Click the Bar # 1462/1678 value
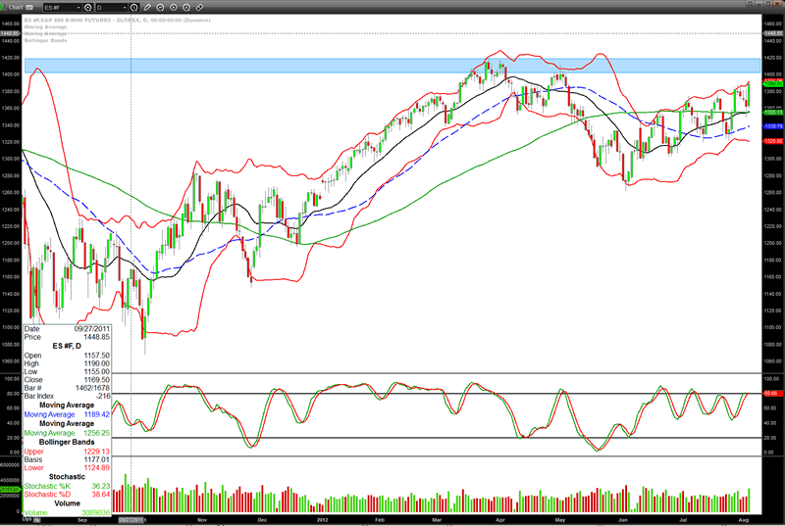785x526 pixels. pos(92,388)
